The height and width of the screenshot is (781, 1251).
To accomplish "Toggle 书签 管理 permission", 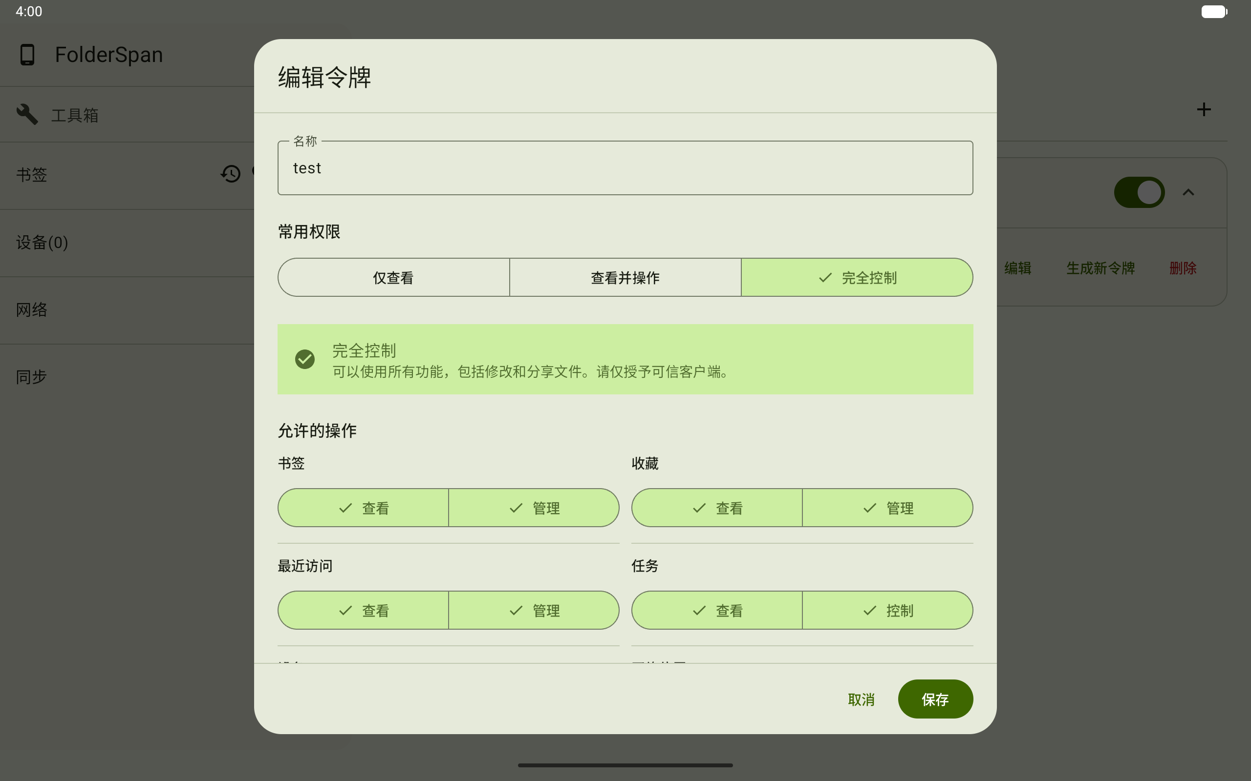I will 534,508.
